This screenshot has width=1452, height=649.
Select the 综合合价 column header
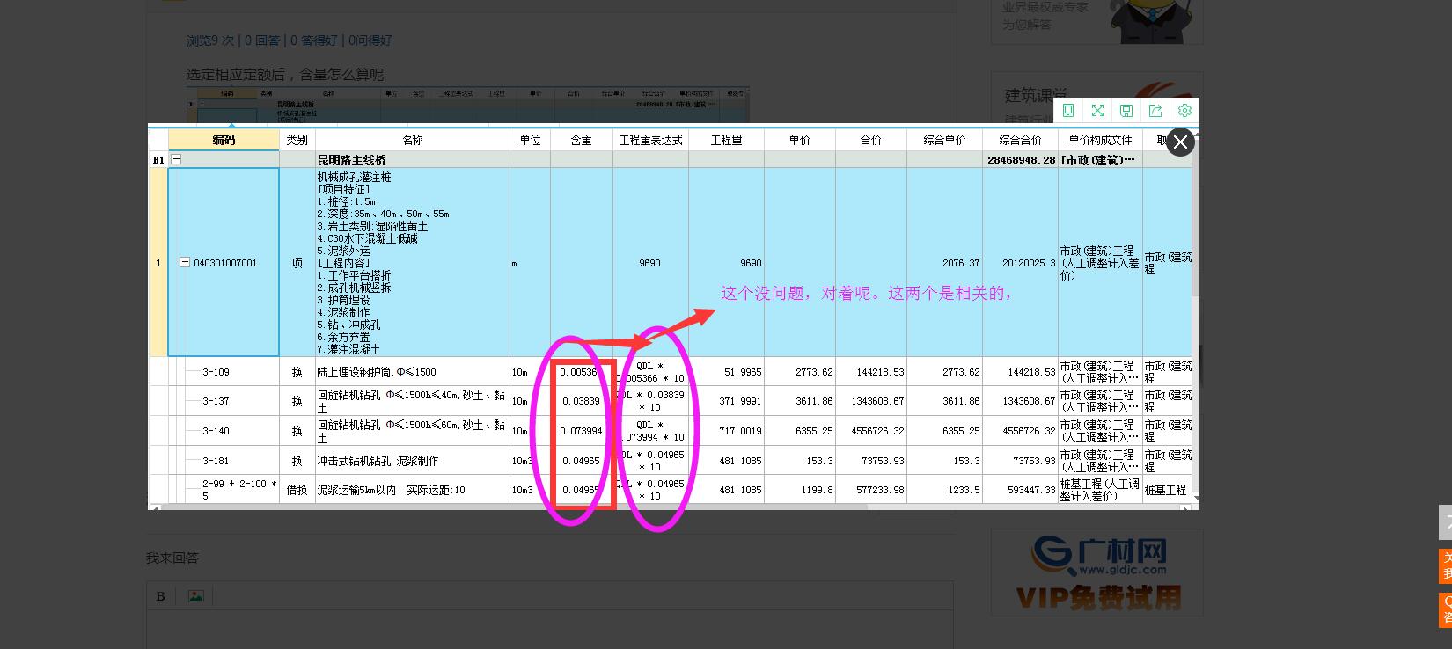(1021, 140)
